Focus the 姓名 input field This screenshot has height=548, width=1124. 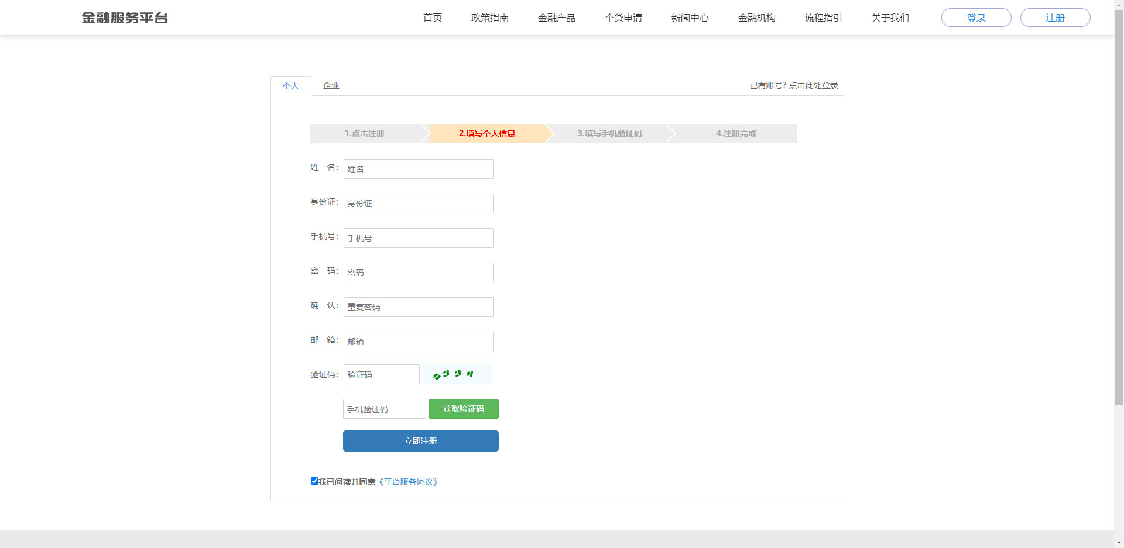point(418,169)
